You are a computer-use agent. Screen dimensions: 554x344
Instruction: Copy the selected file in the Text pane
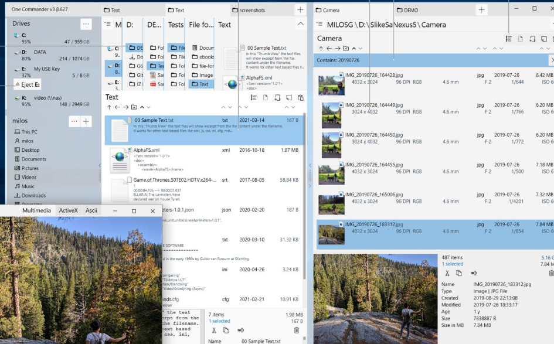pos(226,330)
